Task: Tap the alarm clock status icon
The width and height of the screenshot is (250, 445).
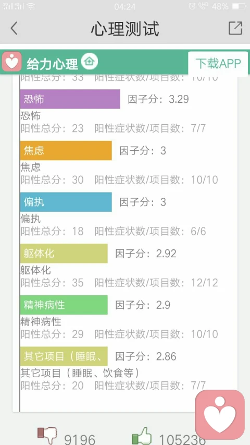Action: 192,6
